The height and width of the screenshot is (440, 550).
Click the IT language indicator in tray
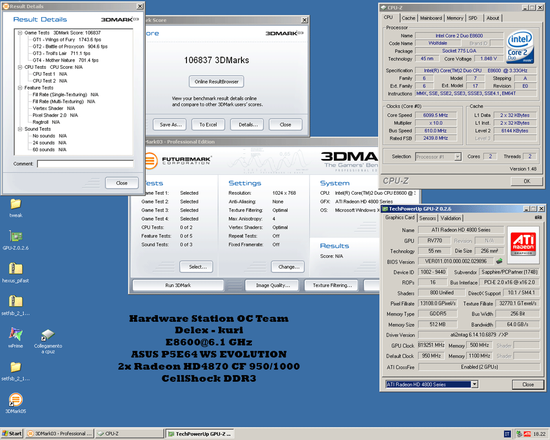[x=507, y=434]
